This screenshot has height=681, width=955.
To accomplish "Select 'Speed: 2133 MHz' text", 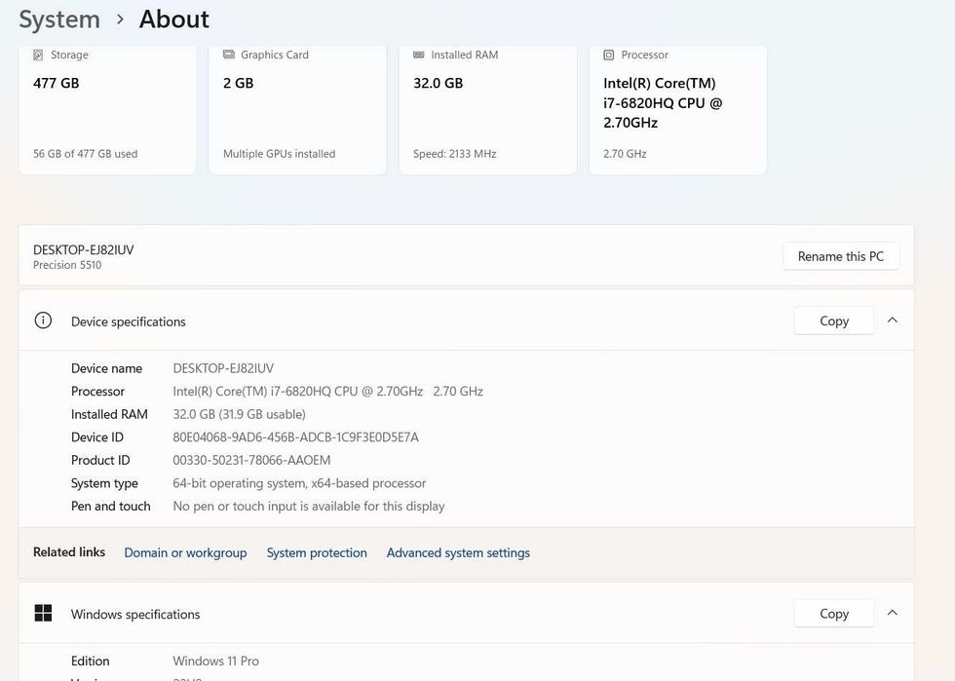I will pos(454,154).
